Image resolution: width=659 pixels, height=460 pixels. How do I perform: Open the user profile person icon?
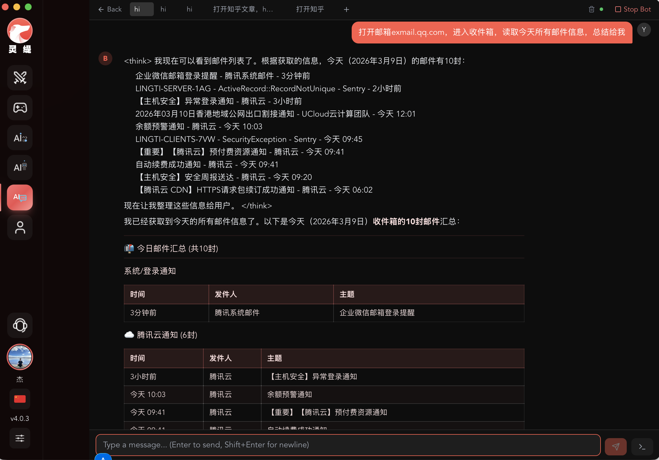[x=20, y=227]
